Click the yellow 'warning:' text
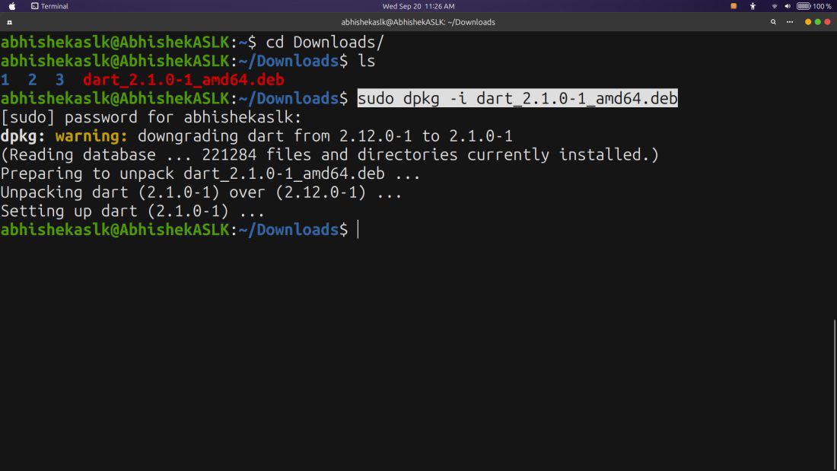 tap(91, 135)
